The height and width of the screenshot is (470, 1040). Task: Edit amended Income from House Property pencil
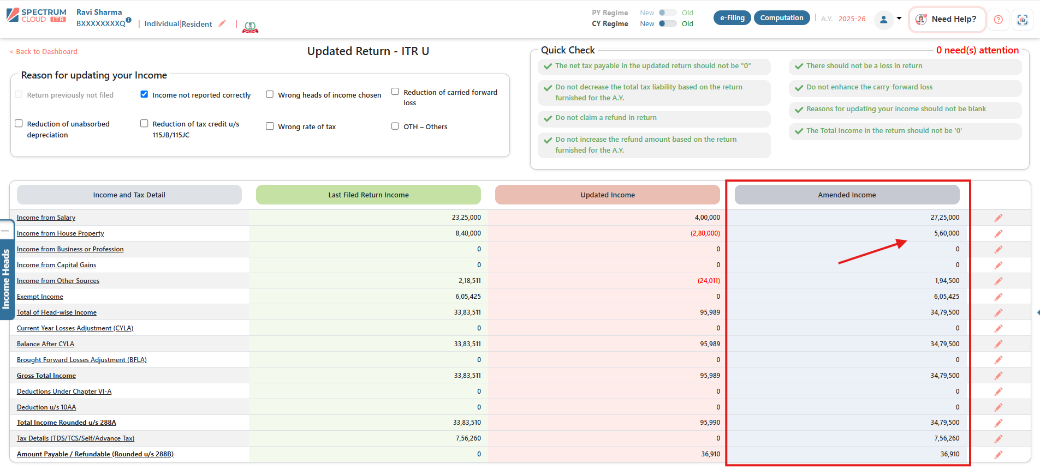click(x=999, y=233)
